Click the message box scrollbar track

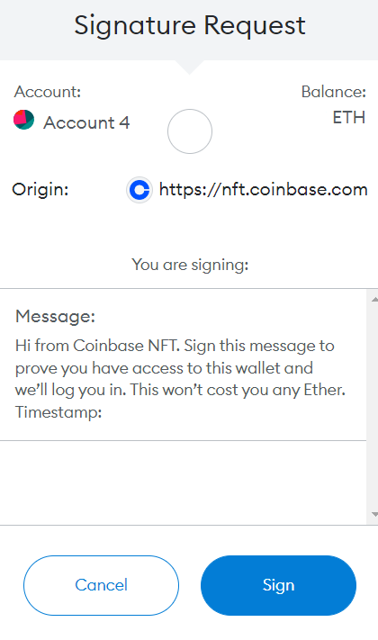[x=373, y=407]
